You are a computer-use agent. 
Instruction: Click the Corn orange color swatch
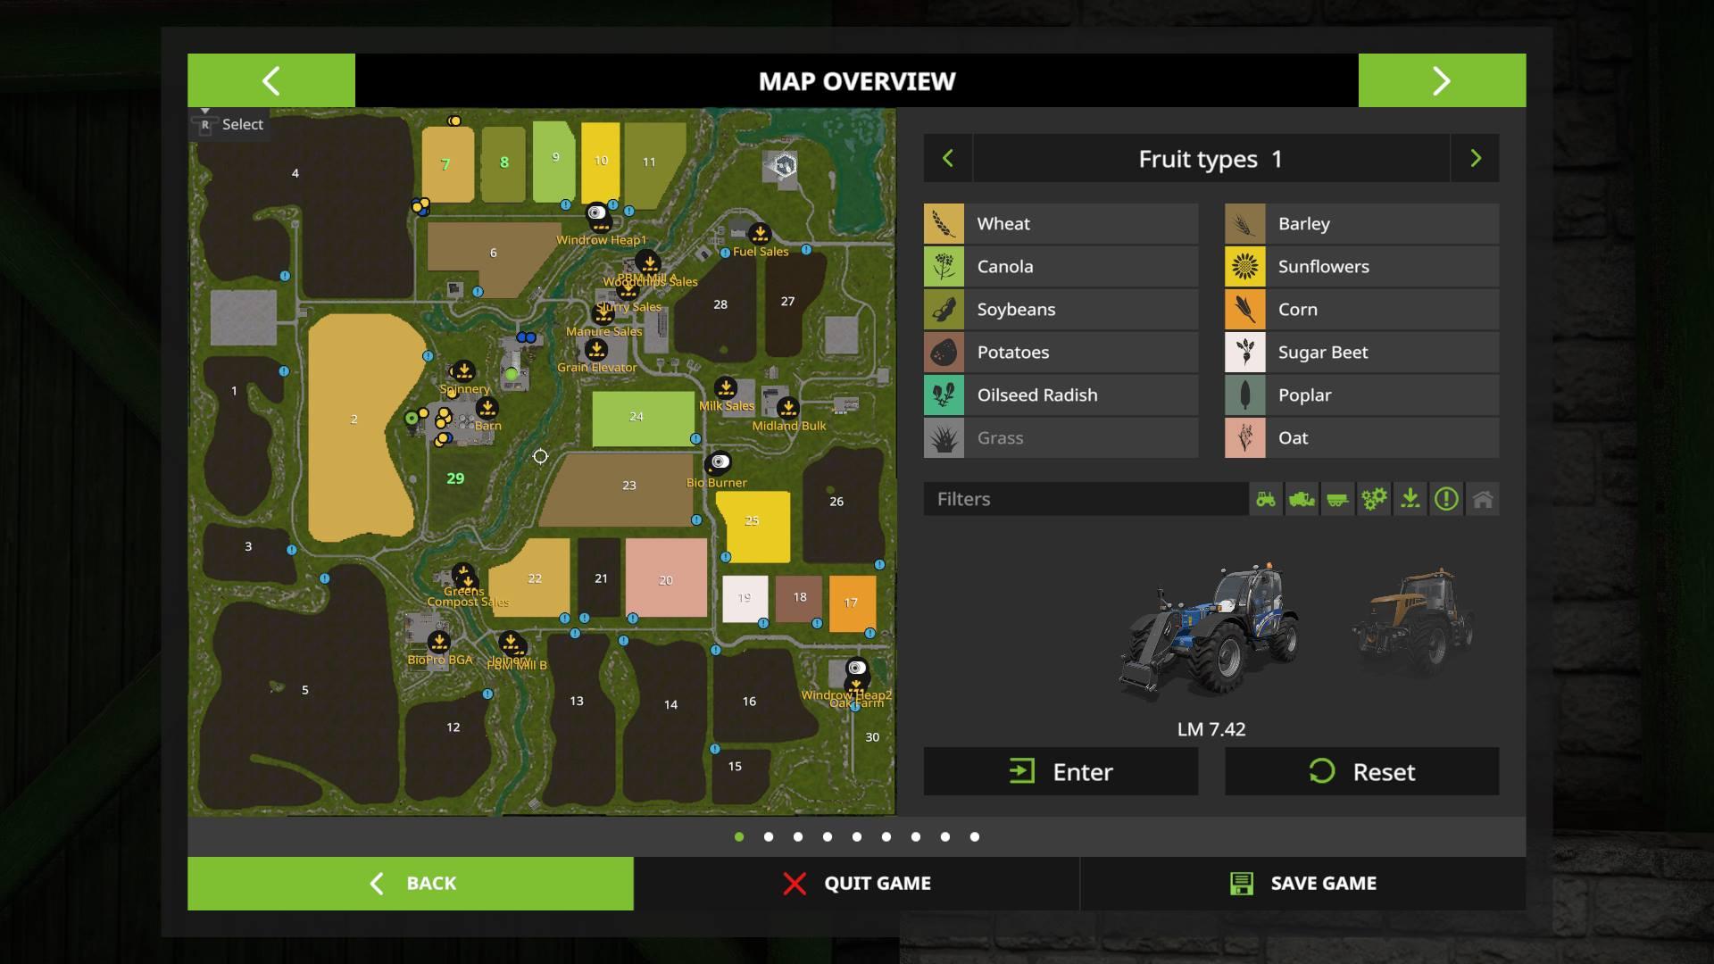pyautogui.click(x=1245, y=310)
